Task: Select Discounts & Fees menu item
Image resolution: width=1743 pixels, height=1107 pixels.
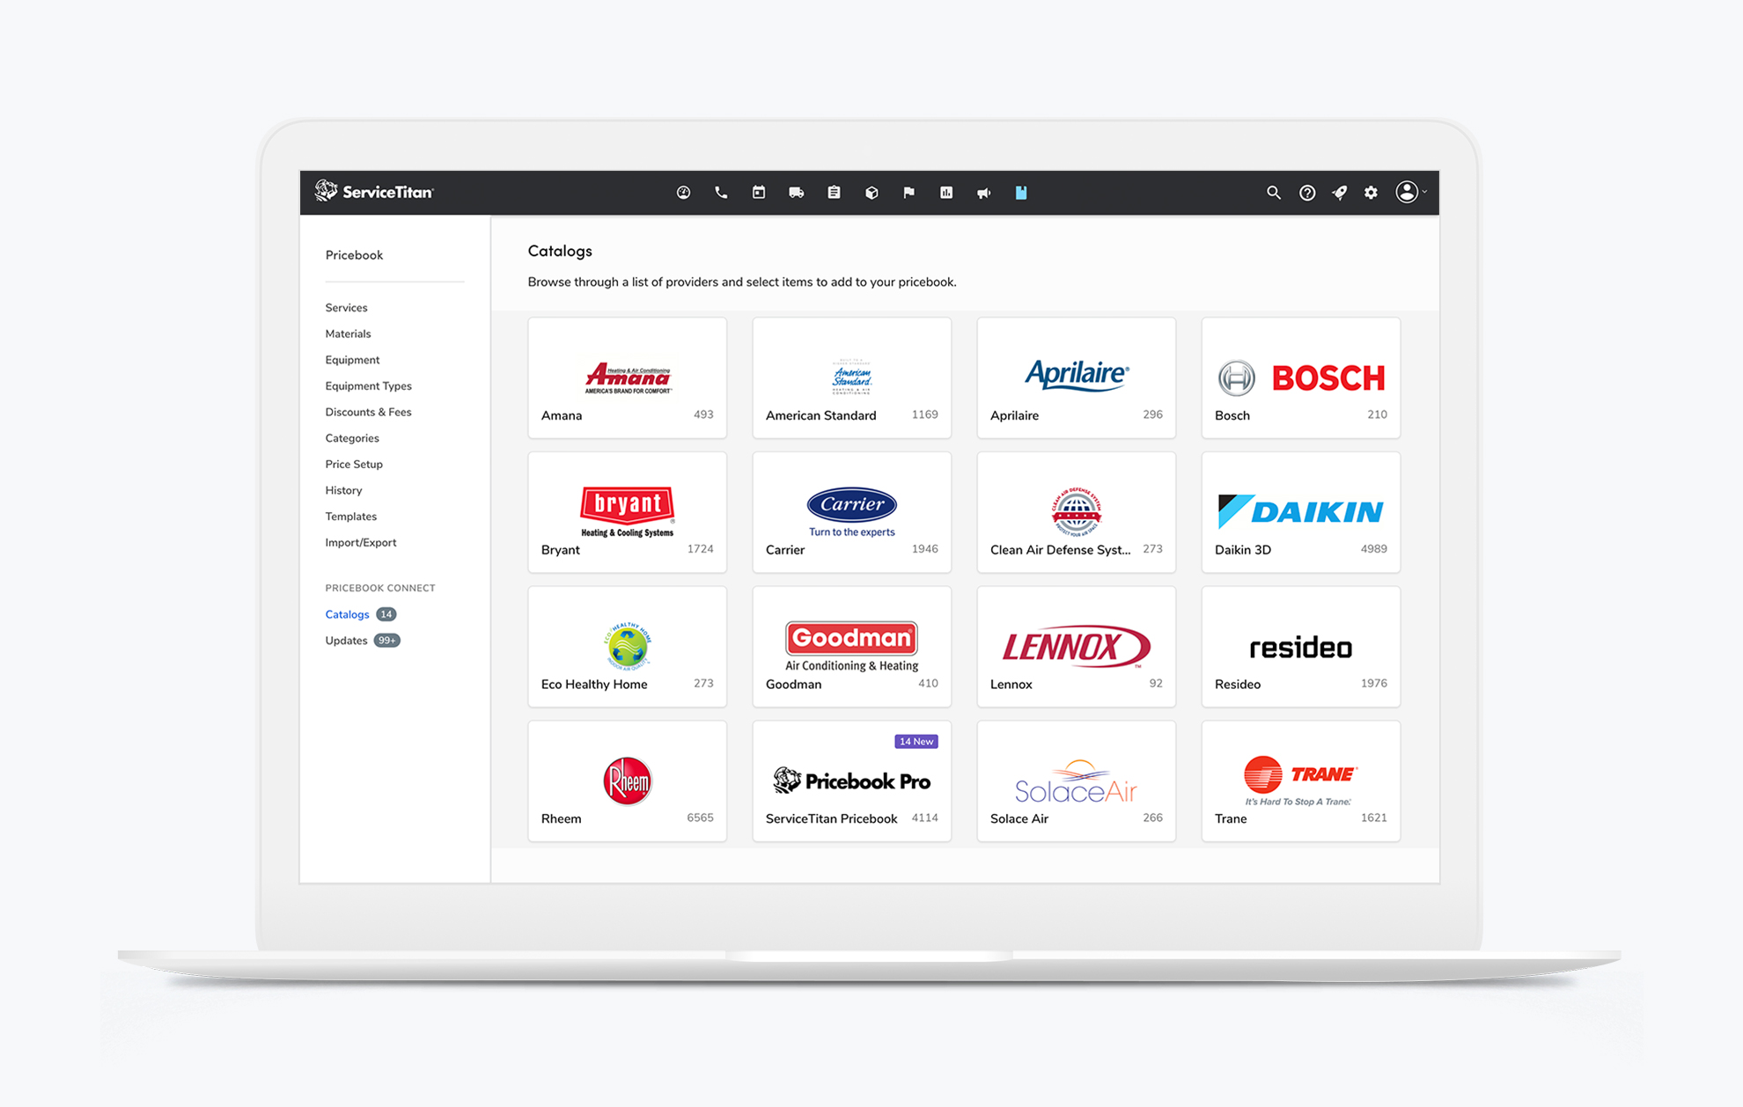Action: pos(368,412)
